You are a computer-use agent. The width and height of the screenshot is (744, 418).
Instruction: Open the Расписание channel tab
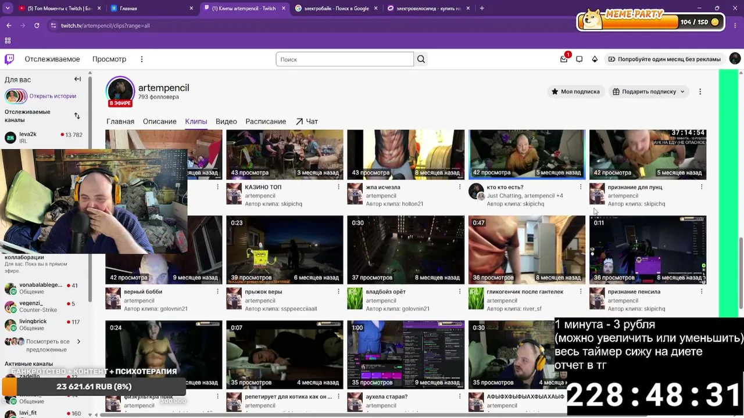point(266,121)
